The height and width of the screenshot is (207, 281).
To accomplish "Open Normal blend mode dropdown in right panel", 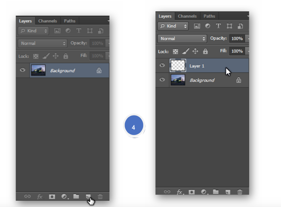I will [x=182, y=39].
